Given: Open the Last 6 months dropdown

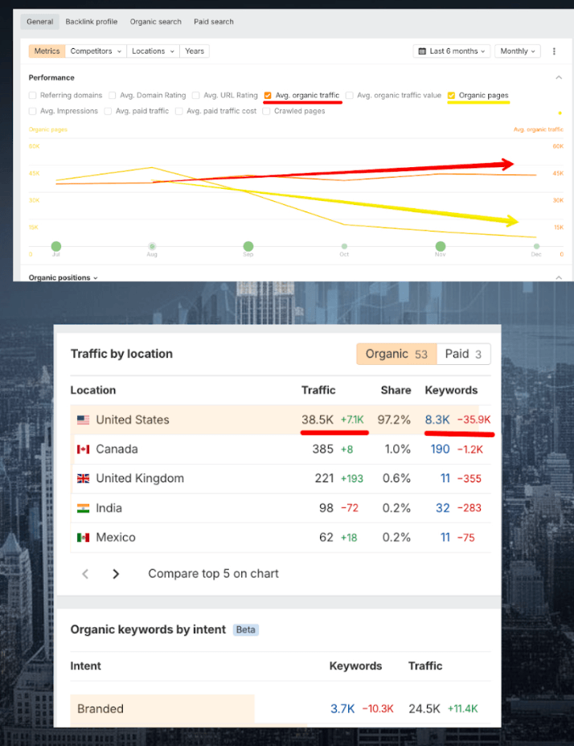Looking at the screenshot, I should coord(452,51).
